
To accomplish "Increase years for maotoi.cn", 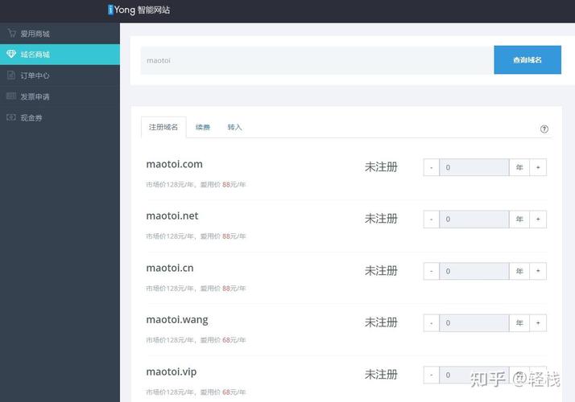I will tap(538, 271).
